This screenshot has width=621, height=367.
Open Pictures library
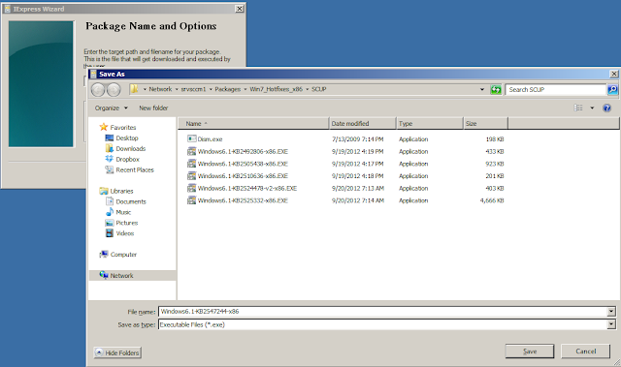click(126, 223)
